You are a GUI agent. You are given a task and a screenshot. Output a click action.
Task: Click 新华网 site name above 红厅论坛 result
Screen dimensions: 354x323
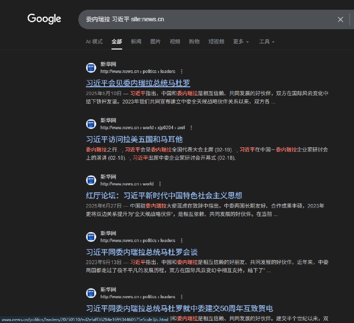(x=108, y=177)
